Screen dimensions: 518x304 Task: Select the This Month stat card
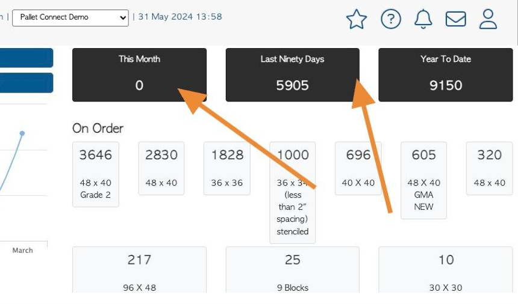tap(139, 74)
